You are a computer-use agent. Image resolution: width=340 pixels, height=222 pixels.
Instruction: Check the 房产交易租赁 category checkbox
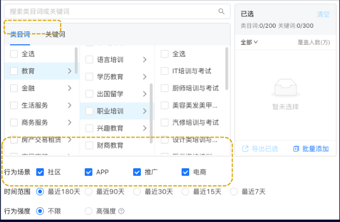(14, 140)
